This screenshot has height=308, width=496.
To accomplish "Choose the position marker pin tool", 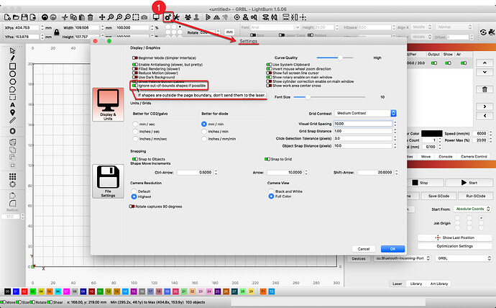I will click(12, 114).
